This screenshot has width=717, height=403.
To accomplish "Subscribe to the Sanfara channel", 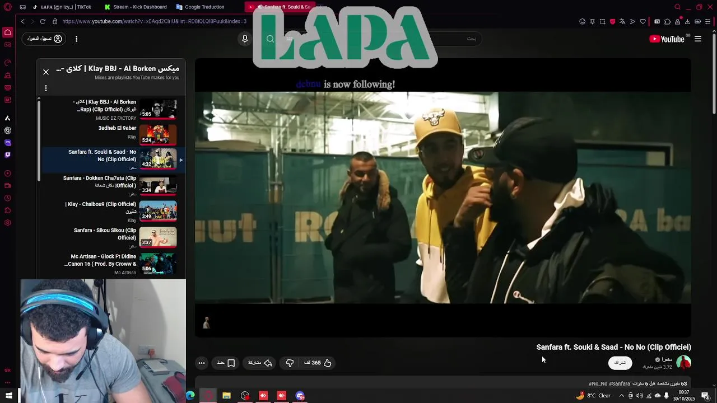I will click(x=620, y=363).
